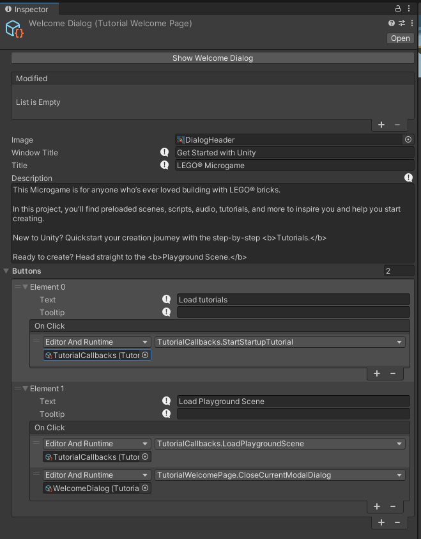The height and width of the screenshot is (539, 421).
Task: Add a new element to Buttons list
Action: 381,522
